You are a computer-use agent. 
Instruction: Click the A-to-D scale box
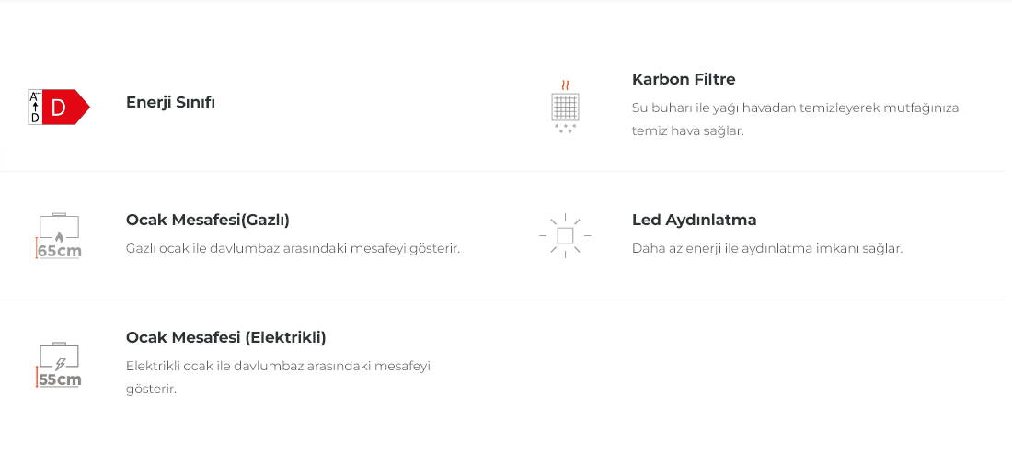point(35,107)
